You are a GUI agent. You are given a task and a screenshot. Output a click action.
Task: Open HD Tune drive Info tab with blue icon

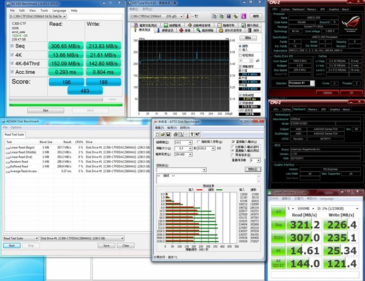point(165,31)
